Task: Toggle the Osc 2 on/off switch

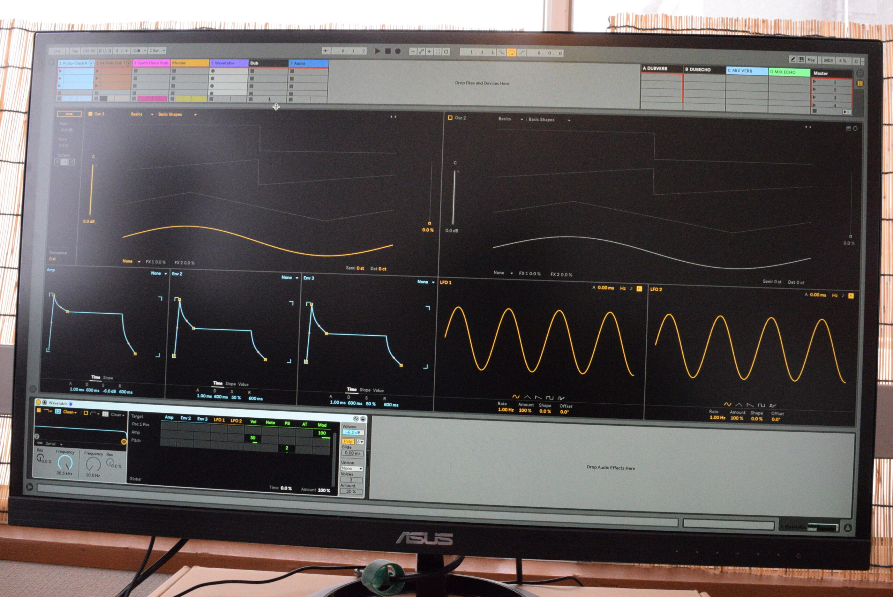Action: (450, 118)
